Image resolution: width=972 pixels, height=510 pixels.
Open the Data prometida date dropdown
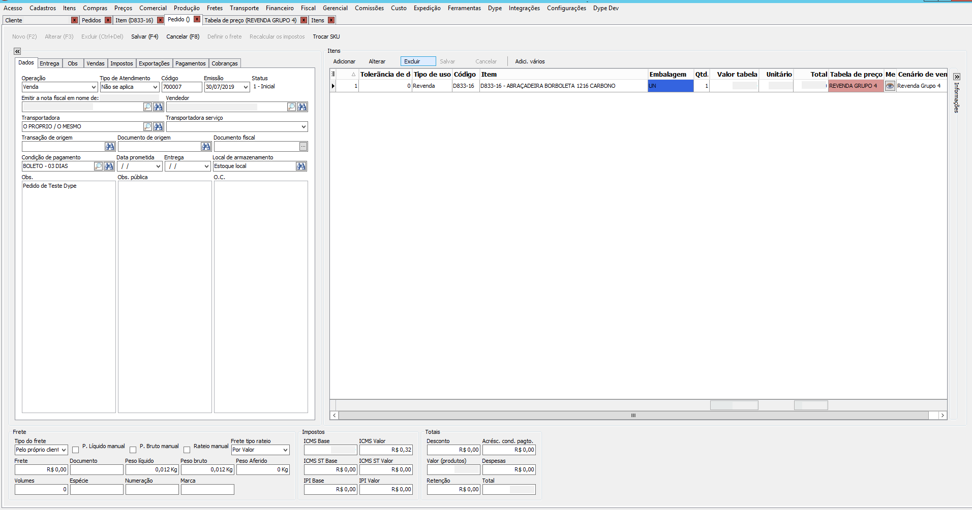[x=158, y=166]
